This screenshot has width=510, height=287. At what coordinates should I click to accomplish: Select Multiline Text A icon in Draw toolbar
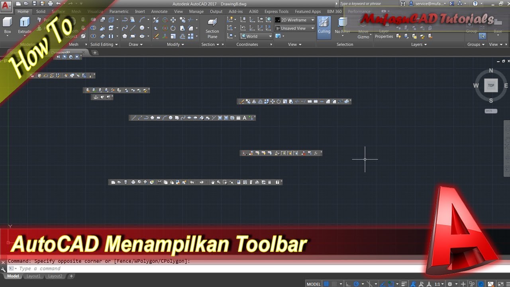coord(245,118)
